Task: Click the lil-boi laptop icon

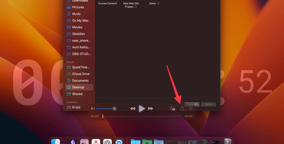Action: [69, 107]
